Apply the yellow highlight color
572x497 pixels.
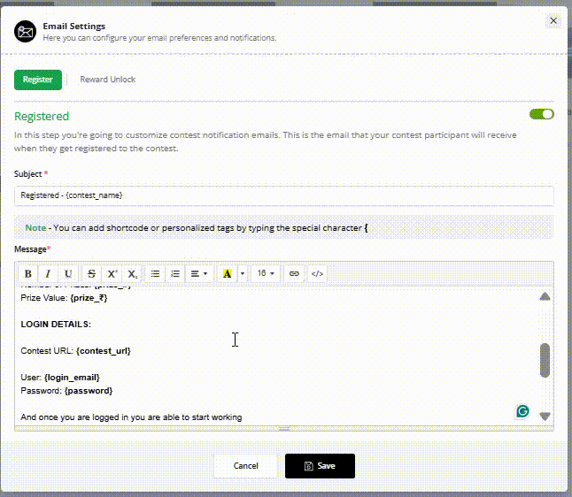point(227,273)
